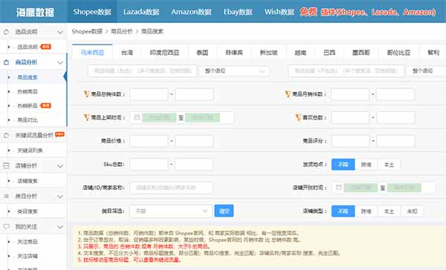The height and width of the screenshot is (270, 446).
Task: Open 商品对比 in the sidebar
Action: click(28, 120)
